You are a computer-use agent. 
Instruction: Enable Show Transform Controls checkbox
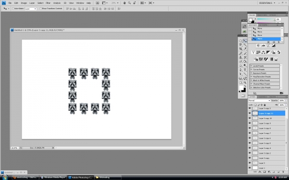click(41, 9)
